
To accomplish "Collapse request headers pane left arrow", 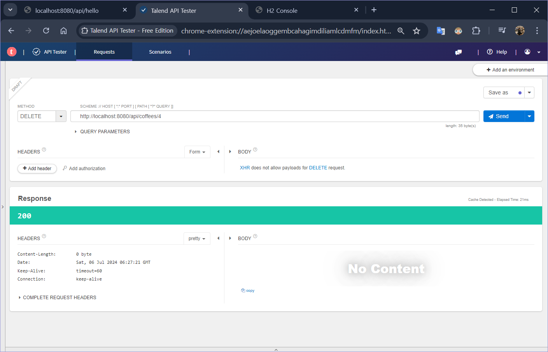I will point(218,152).
